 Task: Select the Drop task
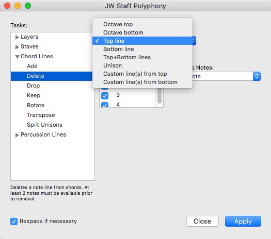click(53, 86)
